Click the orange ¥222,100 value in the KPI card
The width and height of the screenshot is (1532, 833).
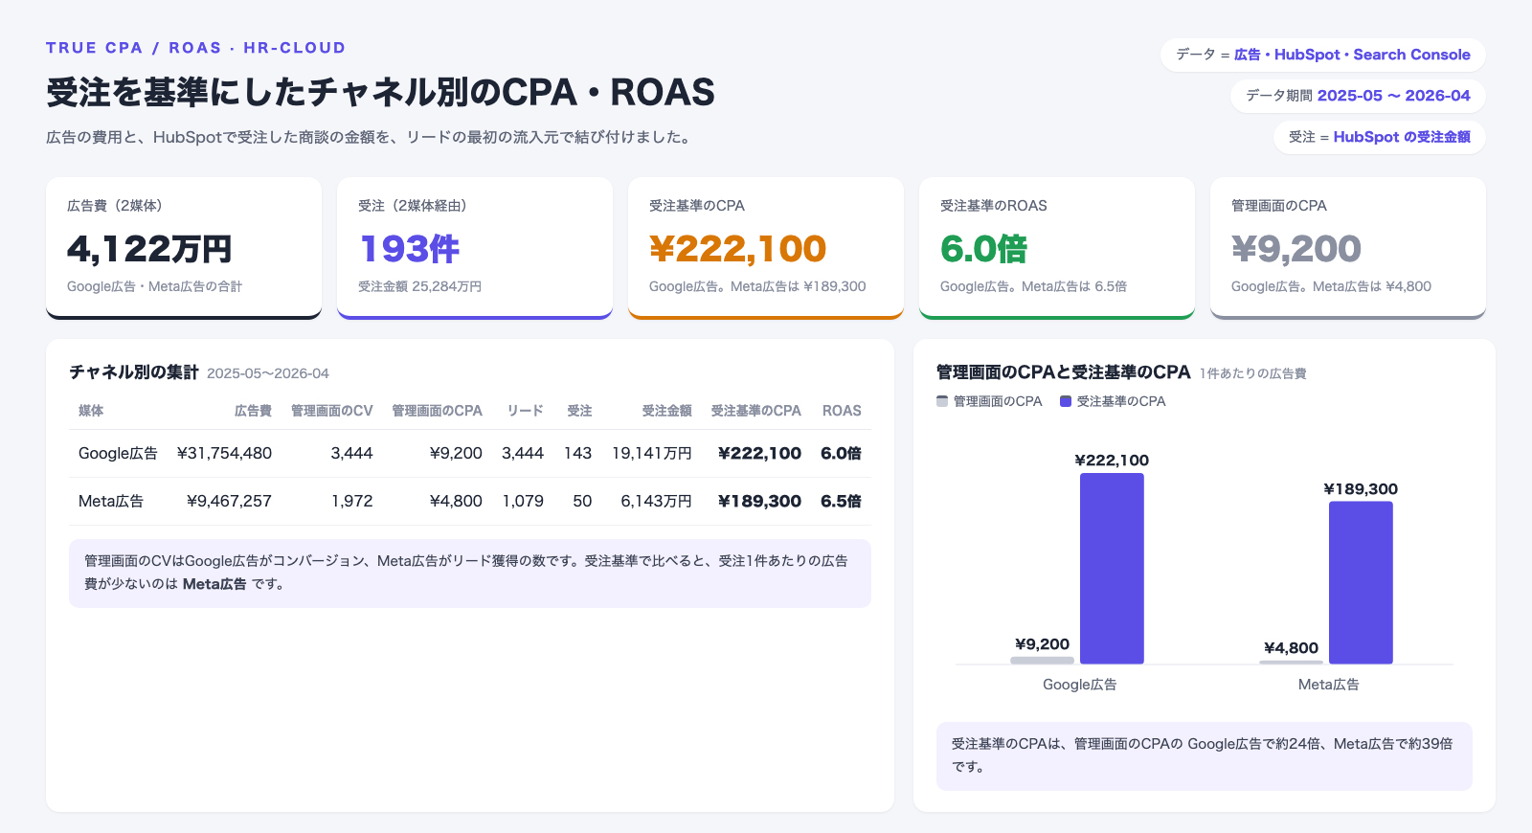(737, 249)
